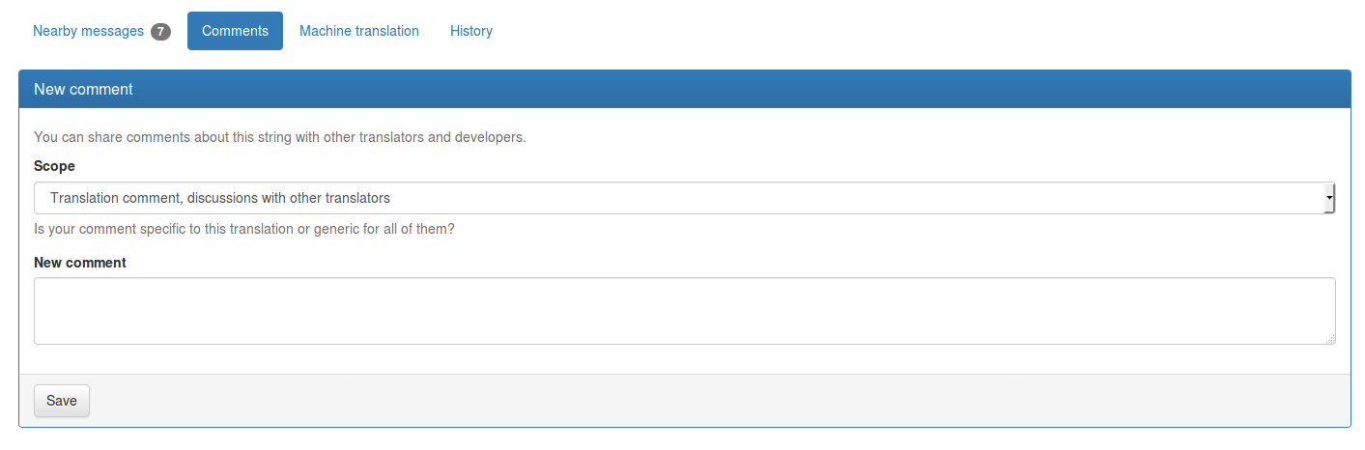Click help text about comment being specific

click(x=244, y=230)
